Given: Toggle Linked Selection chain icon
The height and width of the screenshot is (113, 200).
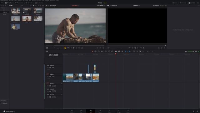Looking at the screenshot, I should click(119, 51).
